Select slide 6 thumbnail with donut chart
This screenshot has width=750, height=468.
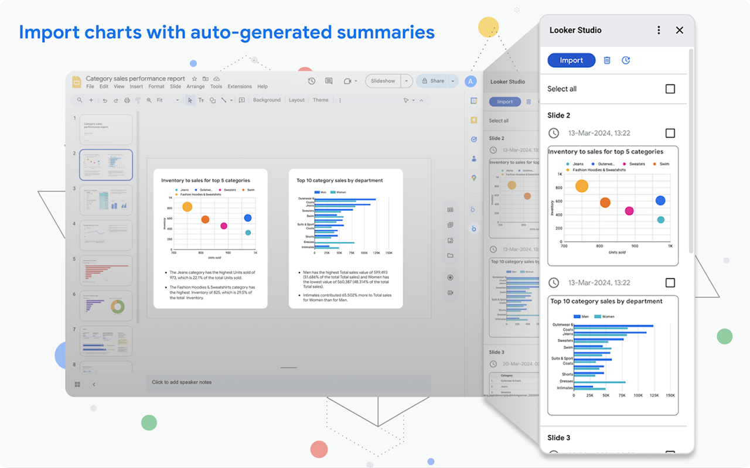pyautogui.click(x=106, y=305)
